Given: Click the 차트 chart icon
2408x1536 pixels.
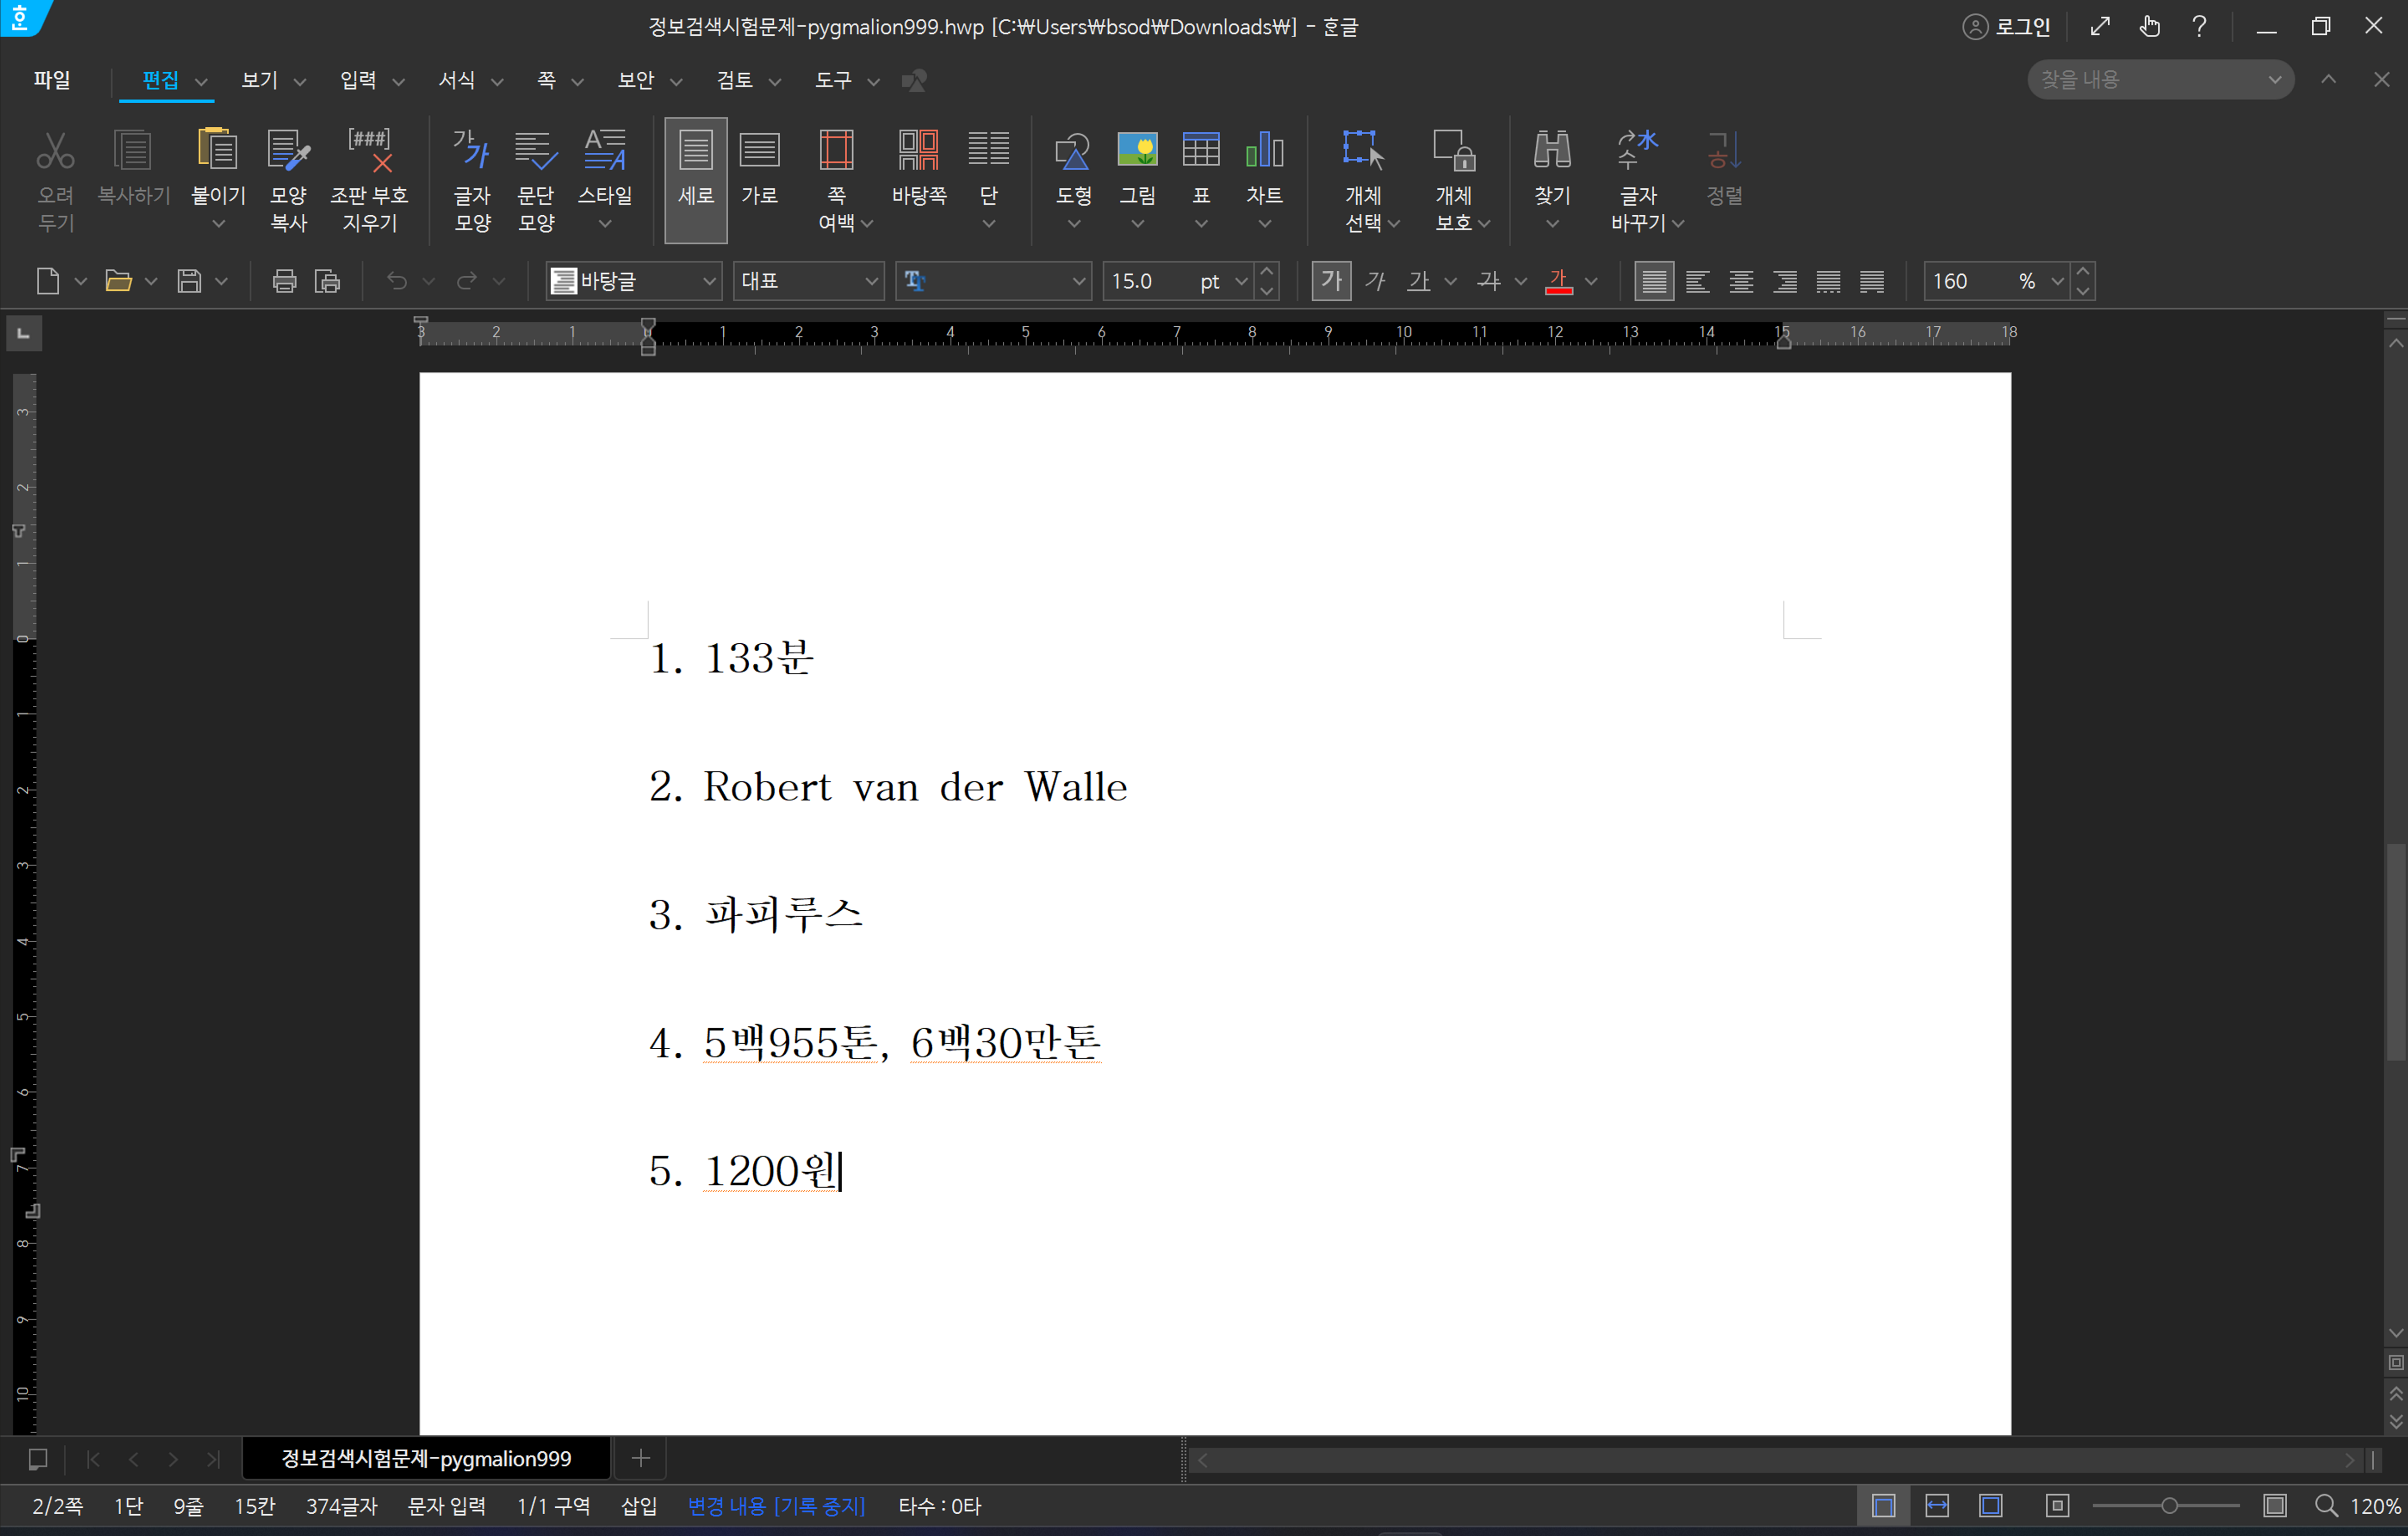Looking at the screenshot, I should pos(1264,151).
